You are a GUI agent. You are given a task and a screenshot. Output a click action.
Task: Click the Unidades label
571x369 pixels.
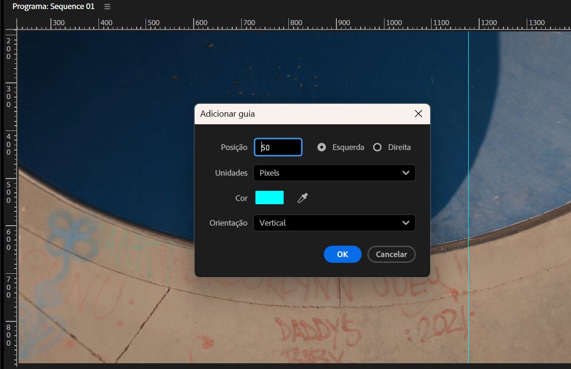click(231, 173)
